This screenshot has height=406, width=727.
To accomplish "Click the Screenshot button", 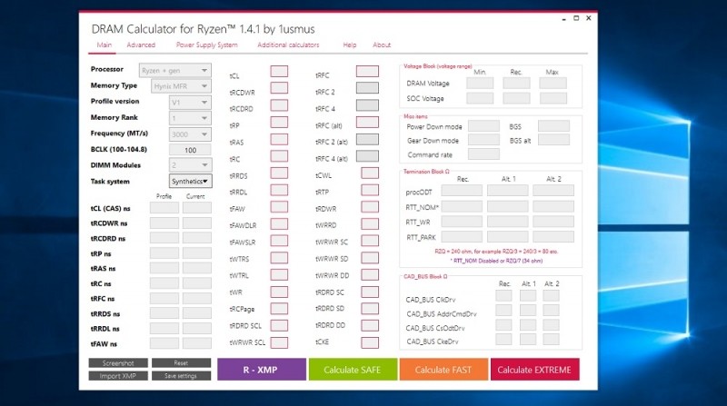I will pos(118,363).
